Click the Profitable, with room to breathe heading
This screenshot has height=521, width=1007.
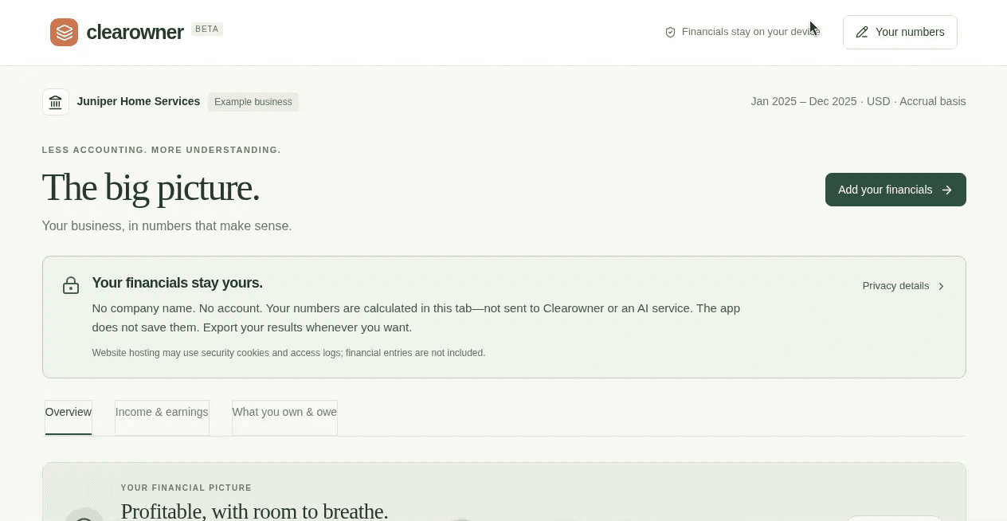[254, 511]
